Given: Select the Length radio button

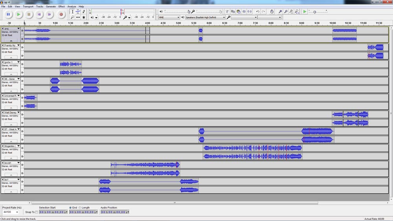Looking at the screenshot, I should [x=80, y=208].
